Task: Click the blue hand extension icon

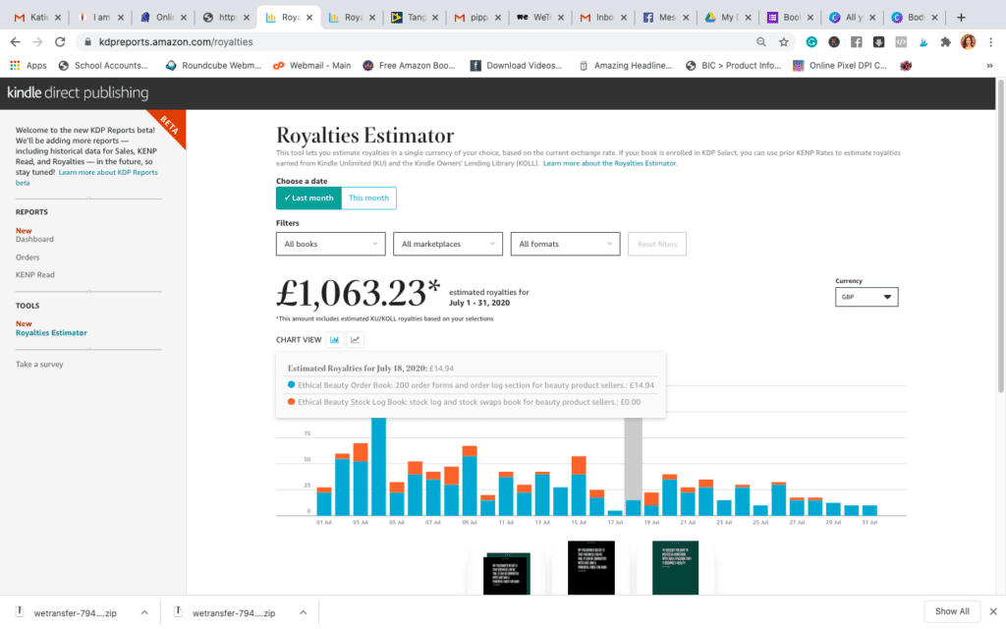Action: pyautogui.click(x=923, y=41)
